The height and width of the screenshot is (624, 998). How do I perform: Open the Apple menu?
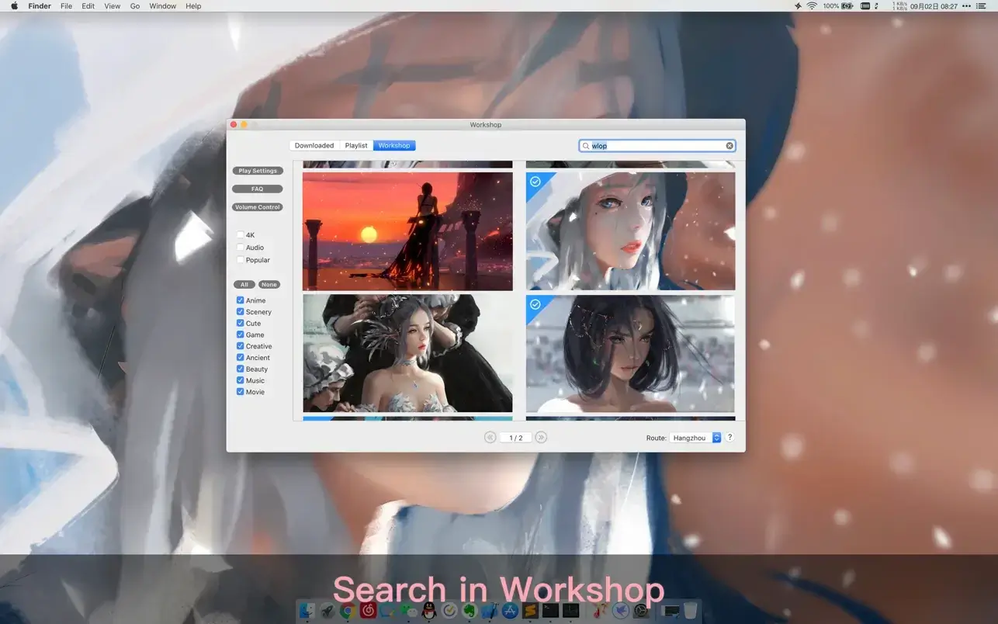(14, 5)
